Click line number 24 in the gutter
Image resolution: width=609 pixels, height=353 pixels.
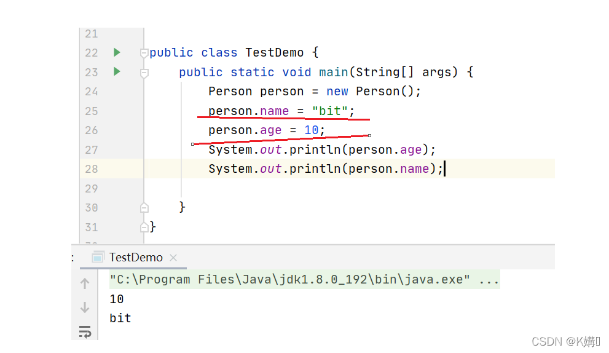[x=92, y=92]
